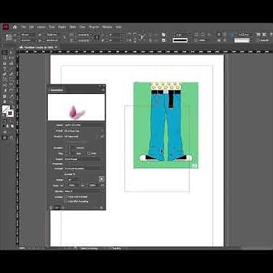The width and height of the screenshot is (273, 273).
Task: Open the Edit menu
Action: [31, 27]
